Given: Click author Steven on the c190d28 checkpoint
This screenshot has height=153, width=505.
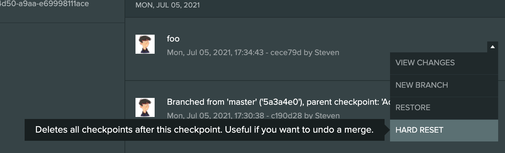Looking at the screenshot, I should (327, 116).
